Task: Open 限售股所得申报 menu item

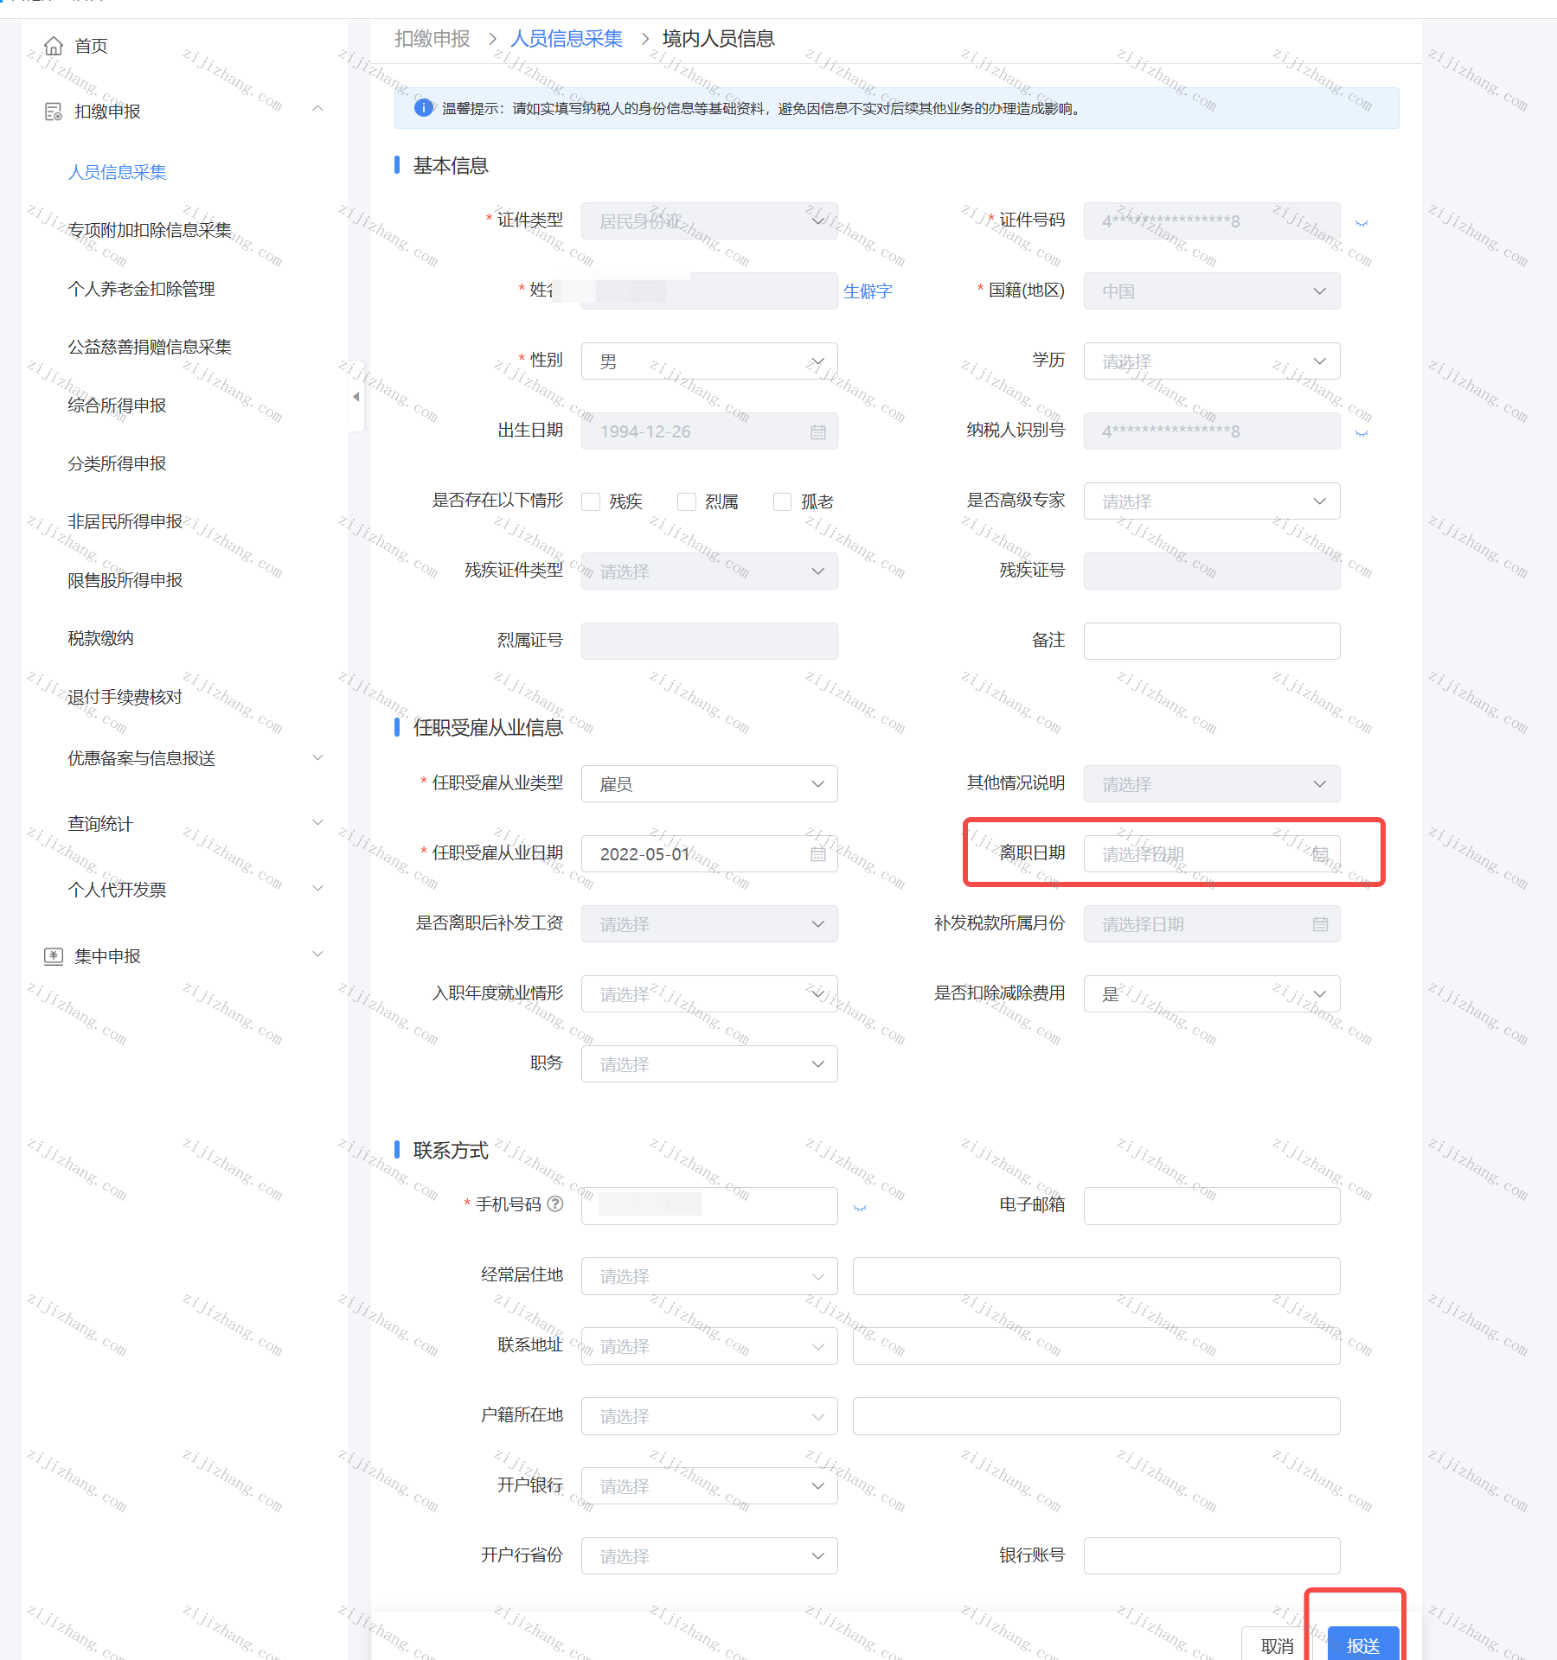Action: tap(125, 580)
